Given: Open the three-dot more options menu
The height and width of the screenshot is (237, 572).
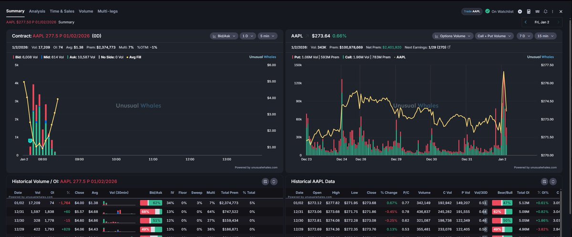Looking at the screenshot, I should pyautogui.click(x=552, y=11).
